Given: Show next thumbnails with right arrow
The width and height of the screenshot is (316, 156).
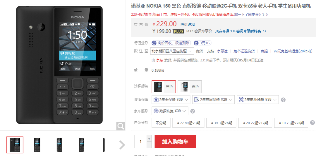Looking at the screenshot, I should tap(122, 145).
